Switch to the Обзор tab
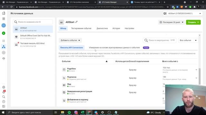206x115 pixels. click(63, 28)
